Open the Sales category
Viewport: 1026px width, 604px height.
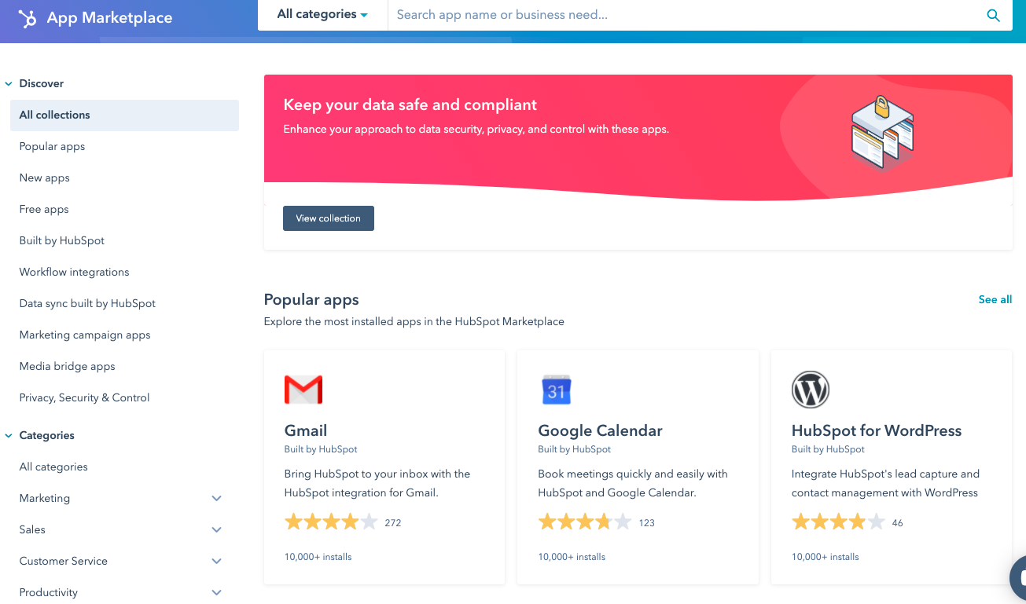[x=32, y=529]
